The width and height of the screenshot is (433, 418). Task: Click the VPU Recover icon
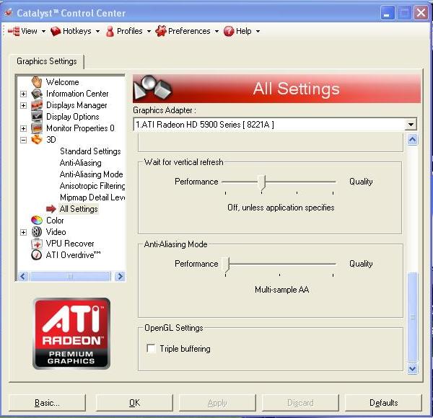pos(37,244)
